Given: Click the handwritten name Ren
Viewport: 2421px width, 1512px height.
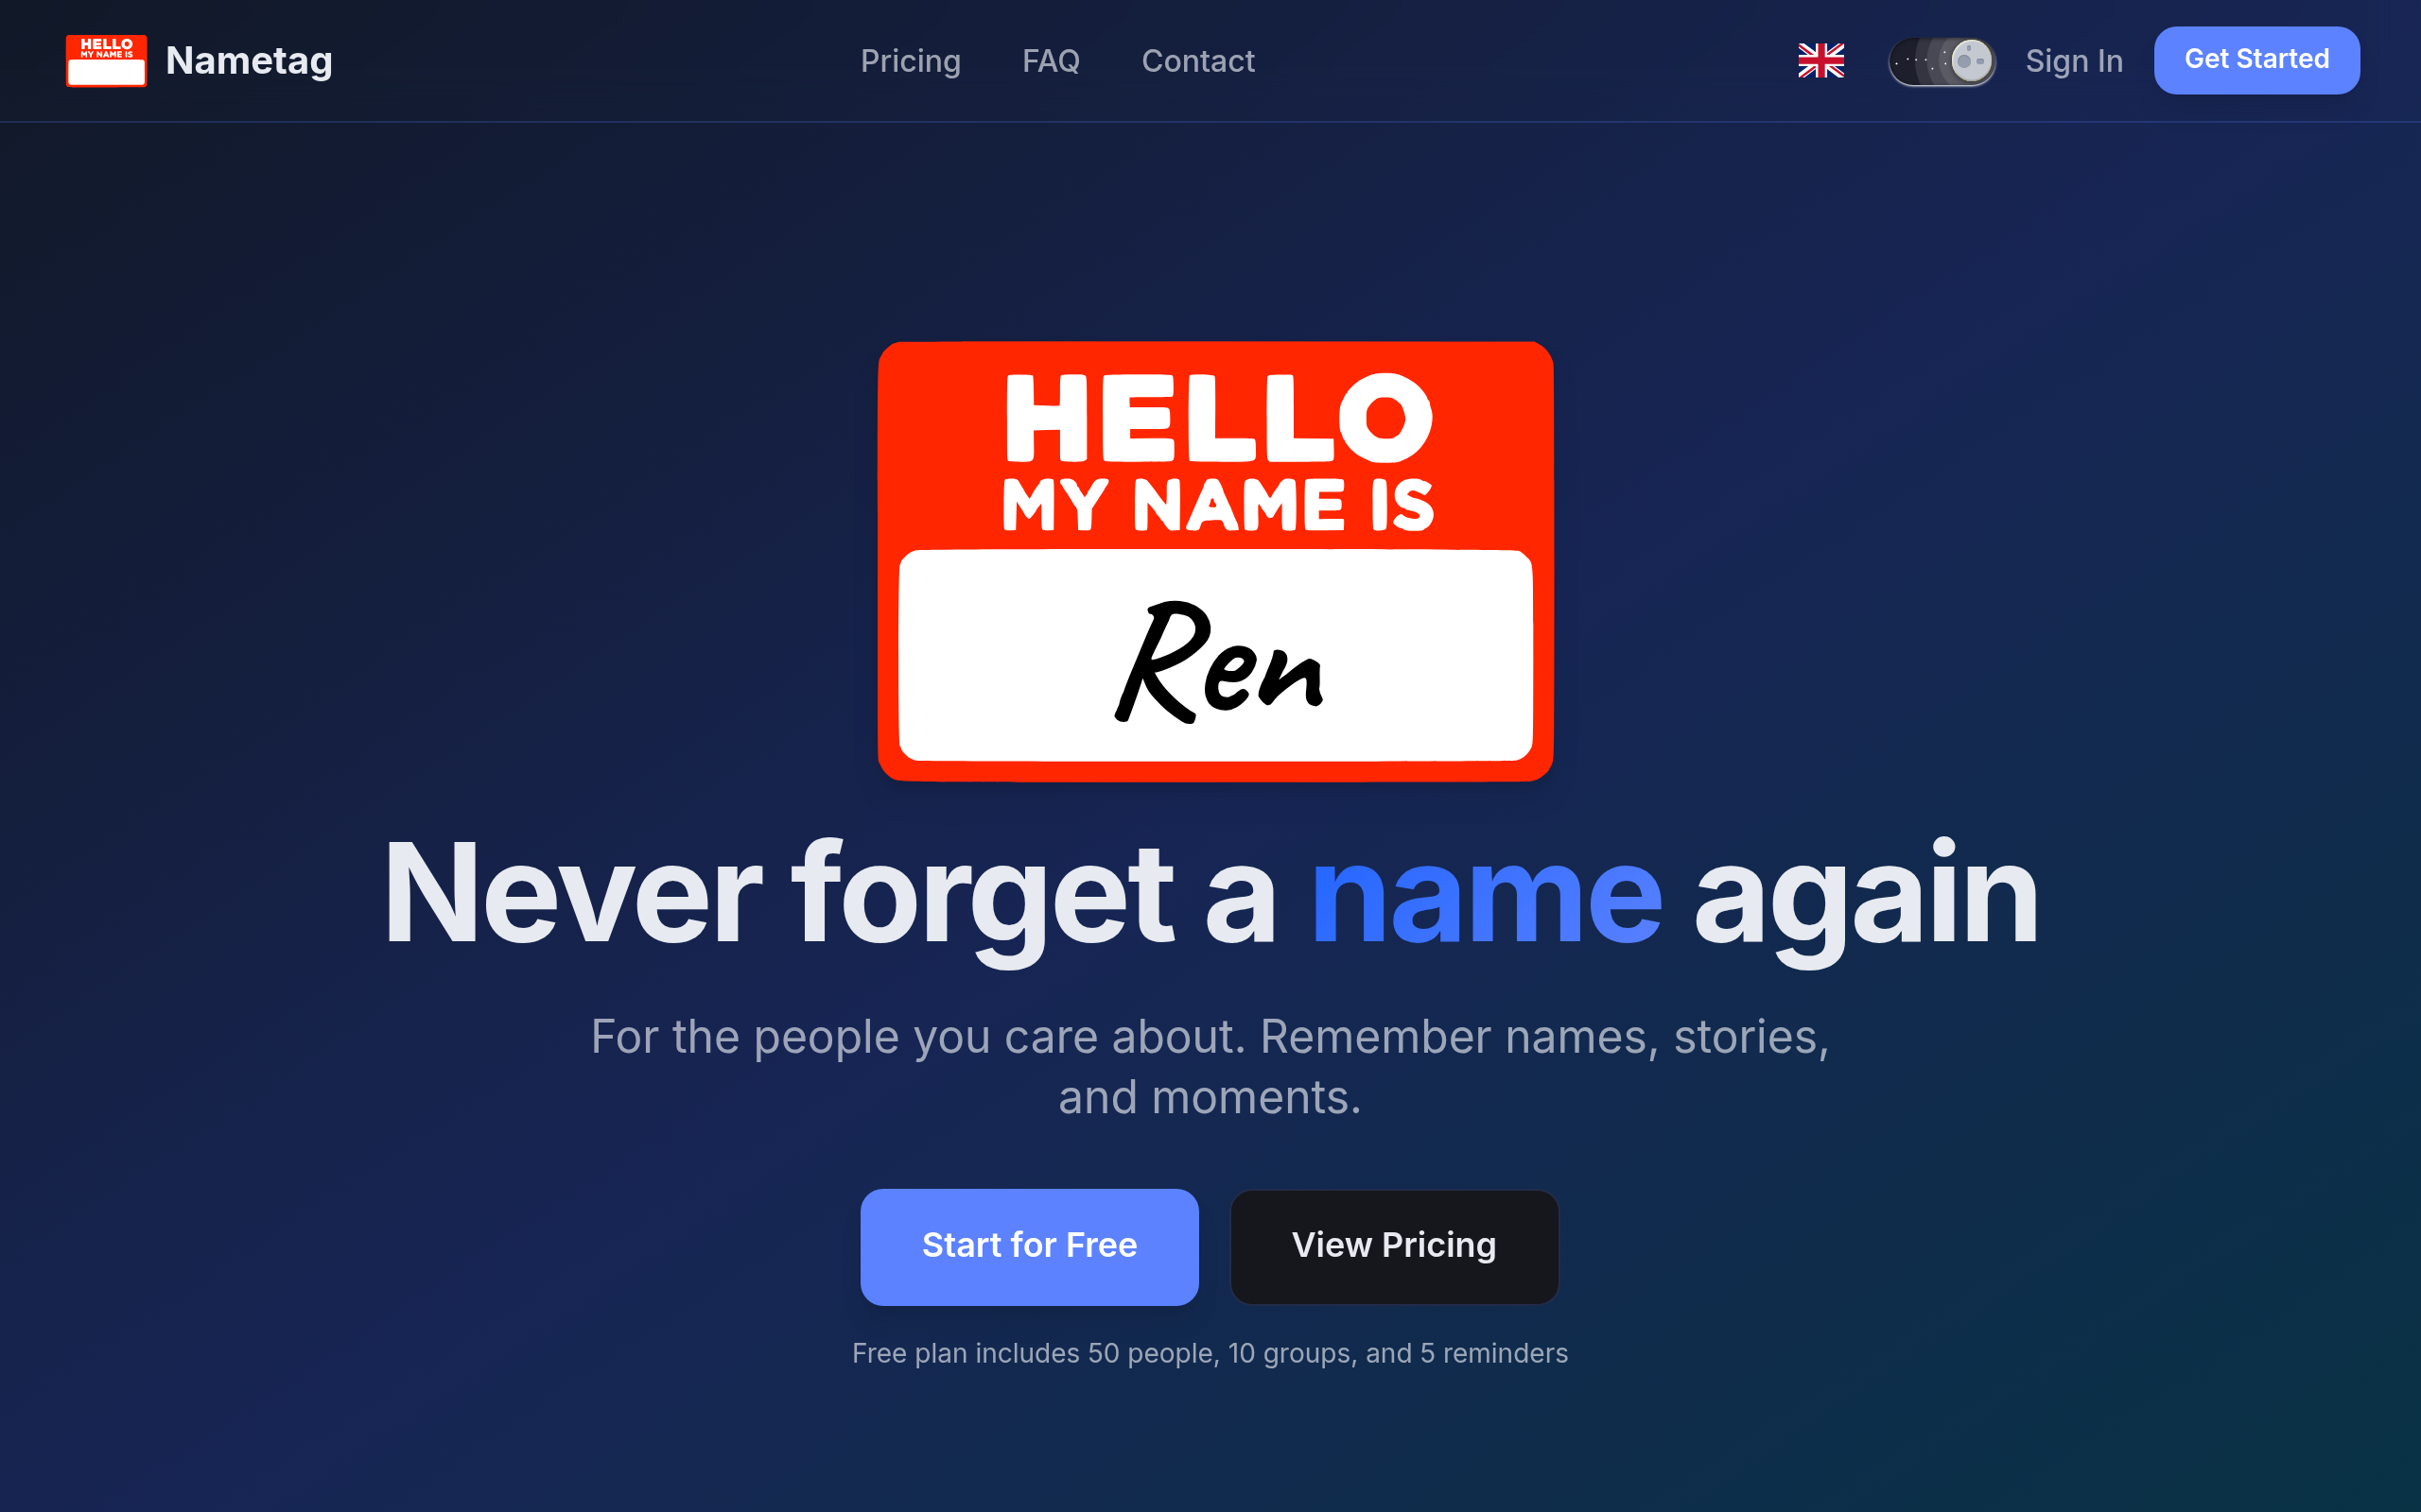Looking at the screenshot, I should (1217, 662).
